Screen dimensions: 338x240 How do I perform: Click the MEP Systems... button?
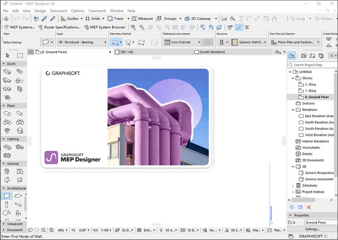[19, 27]
